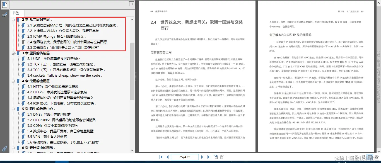Click the page number input field

(x=185, y=157)
